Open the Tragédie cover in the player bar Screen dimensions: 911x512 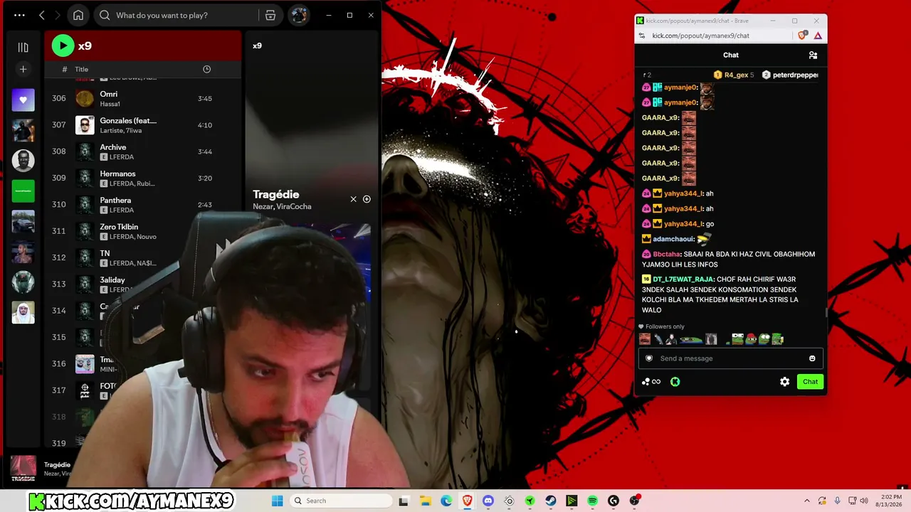[23, 467]
